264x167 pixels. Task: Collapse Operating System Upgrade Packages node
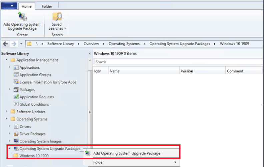tap(10, 148)
